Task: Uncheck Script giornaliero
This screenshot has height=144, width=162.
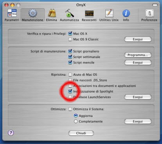Action: (70, 51)
